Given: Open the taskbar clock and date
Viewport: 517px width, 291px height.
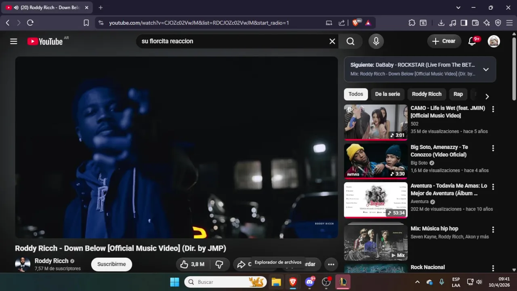Looking at the screenshot, I should pos(499,282).
